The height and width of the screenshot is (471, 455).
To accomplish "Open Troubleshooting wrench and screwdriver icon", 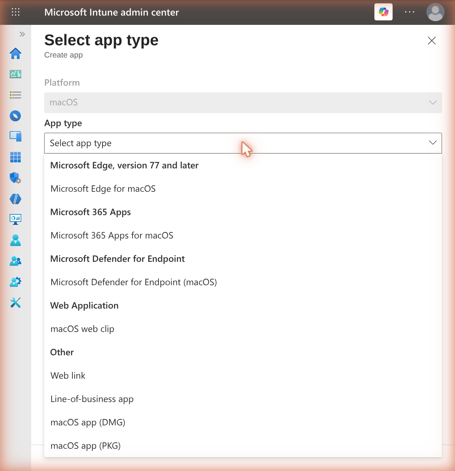I will click(x=16, y=303).
